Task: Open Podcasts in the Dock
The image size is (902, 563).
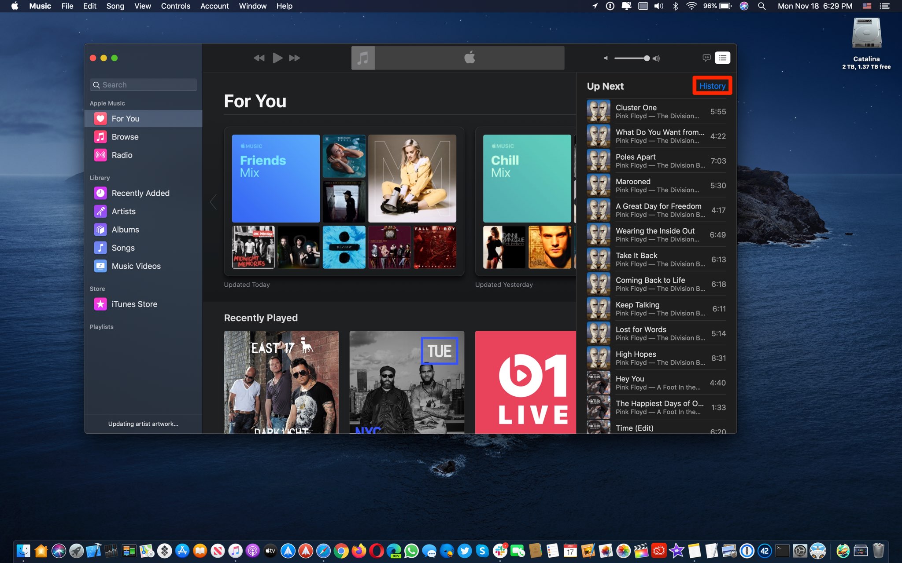Action: coord(253,551)
